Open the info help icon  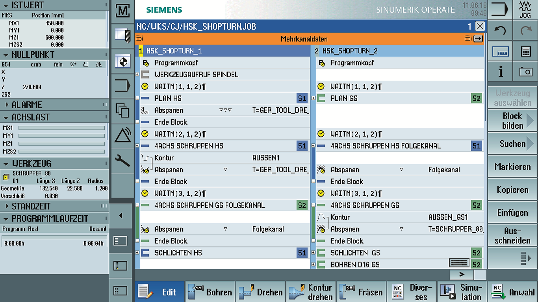pos(500,72)
